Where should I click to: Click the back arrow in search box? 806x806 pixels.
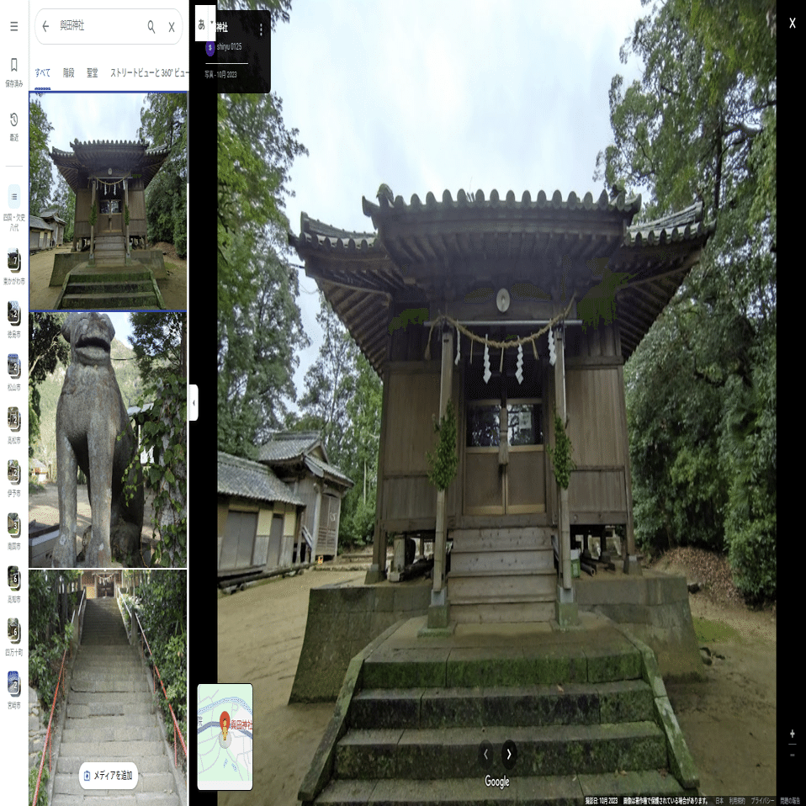click(x=45, y=26)
